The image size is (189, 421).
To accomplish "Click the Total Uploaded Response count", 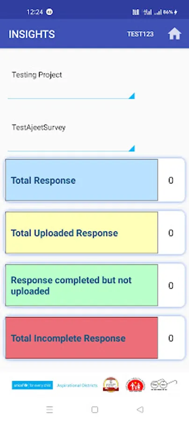I will coord(171,233).
